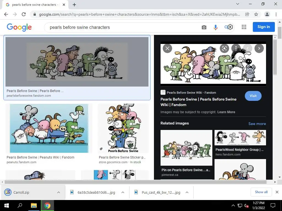
Task: Click the share page icon
Action: [247, 14]
